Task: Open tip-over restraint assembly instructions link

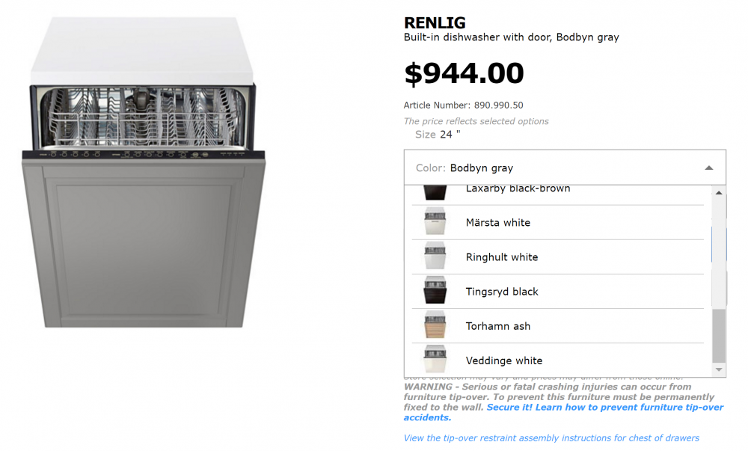Action: click(551, 438)
